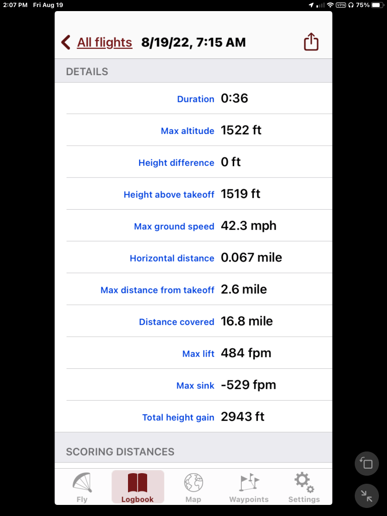
Task: Open Settings gear tab
Action: point(304,487)
